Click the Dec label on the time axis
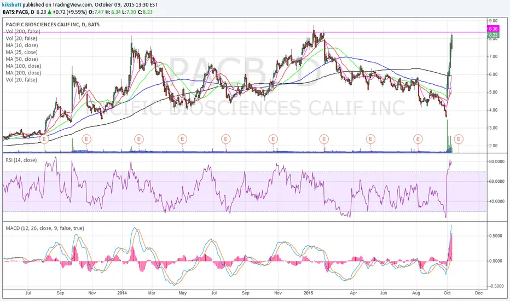 coord(478,293)
